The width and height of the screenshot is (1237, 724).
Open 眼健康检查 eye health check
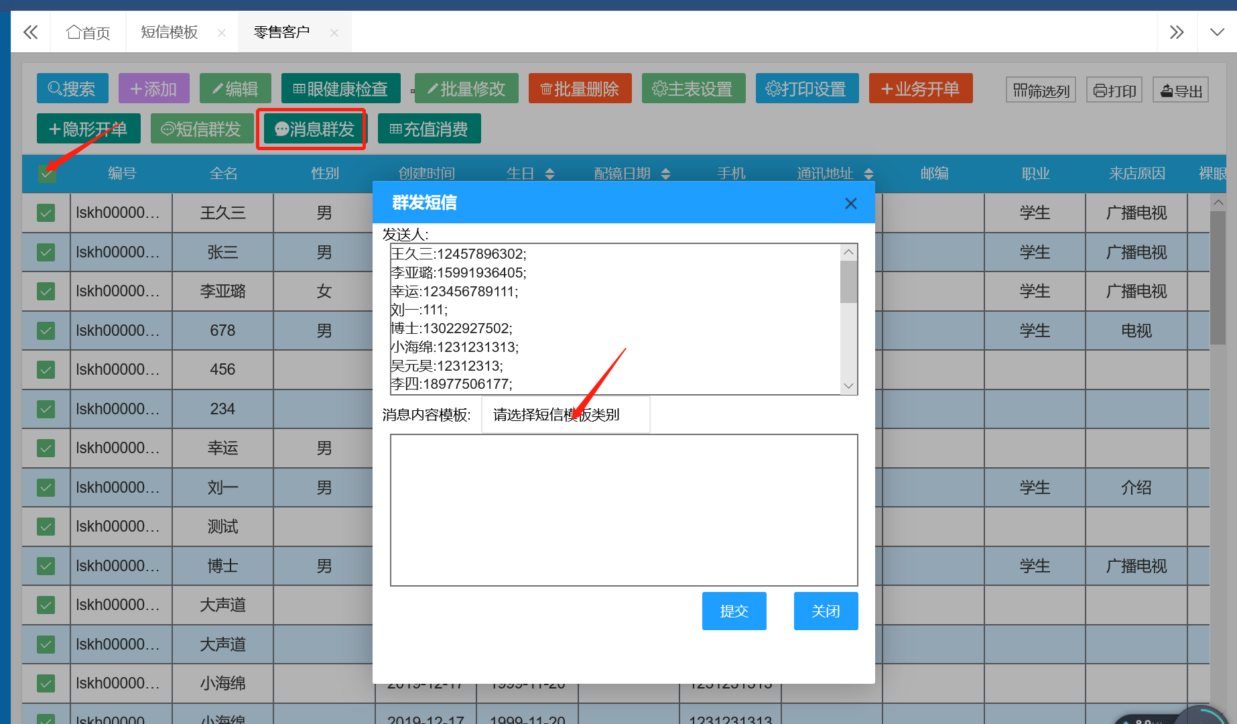[341, 88]
